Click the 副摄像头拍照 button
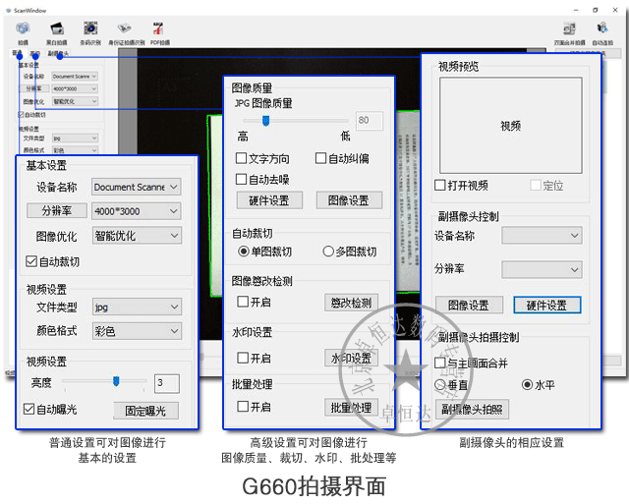 (x=472, y=409)
